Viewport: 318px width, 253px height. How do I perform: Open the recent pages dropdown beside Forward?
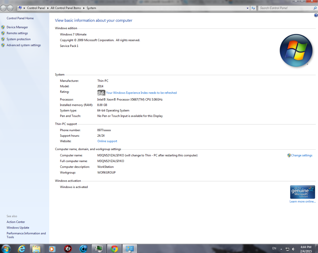(x=15, y=8)
